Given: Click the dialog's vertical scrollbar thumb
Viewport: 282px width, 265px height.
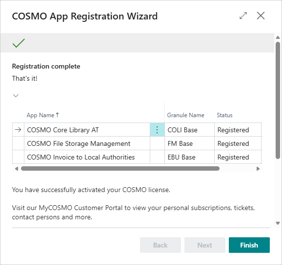Looking at the screenshot, I should click(x=278, y=100).
